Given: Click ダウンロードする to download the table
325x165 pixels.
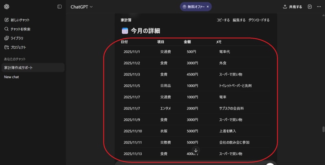Looking at the screenshot, I should coord(258,20).
